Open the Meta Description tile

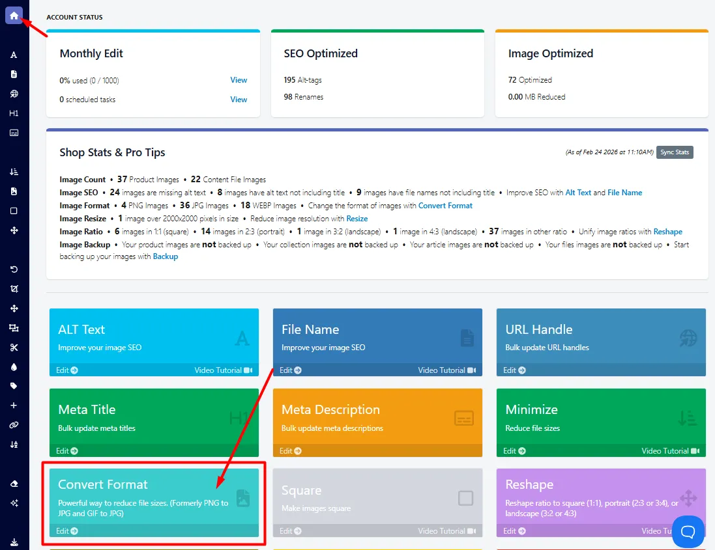377,422
